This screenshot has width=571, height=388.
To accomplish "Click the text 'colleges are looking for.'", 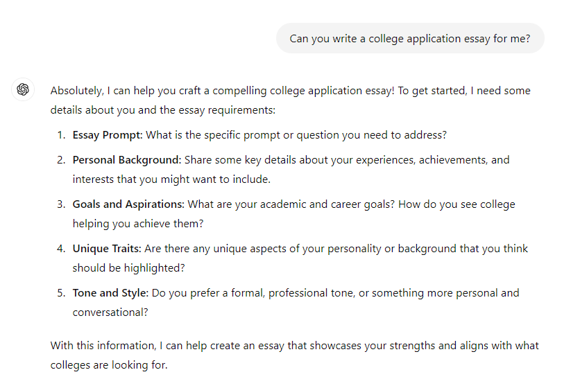I will pyautogui.click(x=109, y=364).
